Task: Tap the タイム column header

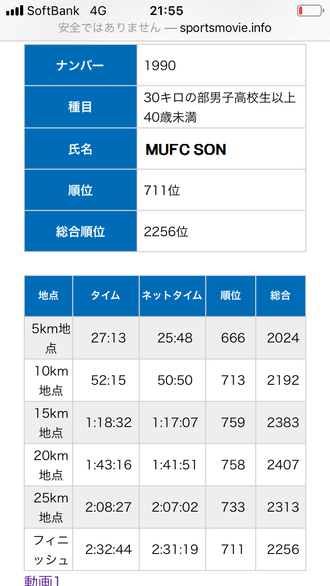Action: 106,296
